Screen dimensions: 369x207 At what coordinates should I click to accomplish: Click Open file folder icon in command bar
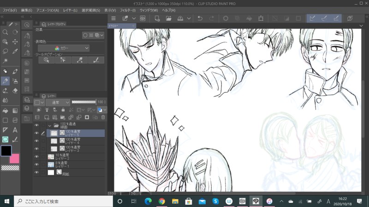coord(168,18)
